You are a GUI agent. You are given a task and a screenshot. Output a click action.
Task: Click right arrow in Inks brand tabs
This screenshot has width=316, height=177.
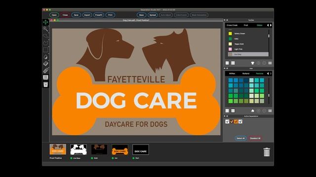coord(271,74)
